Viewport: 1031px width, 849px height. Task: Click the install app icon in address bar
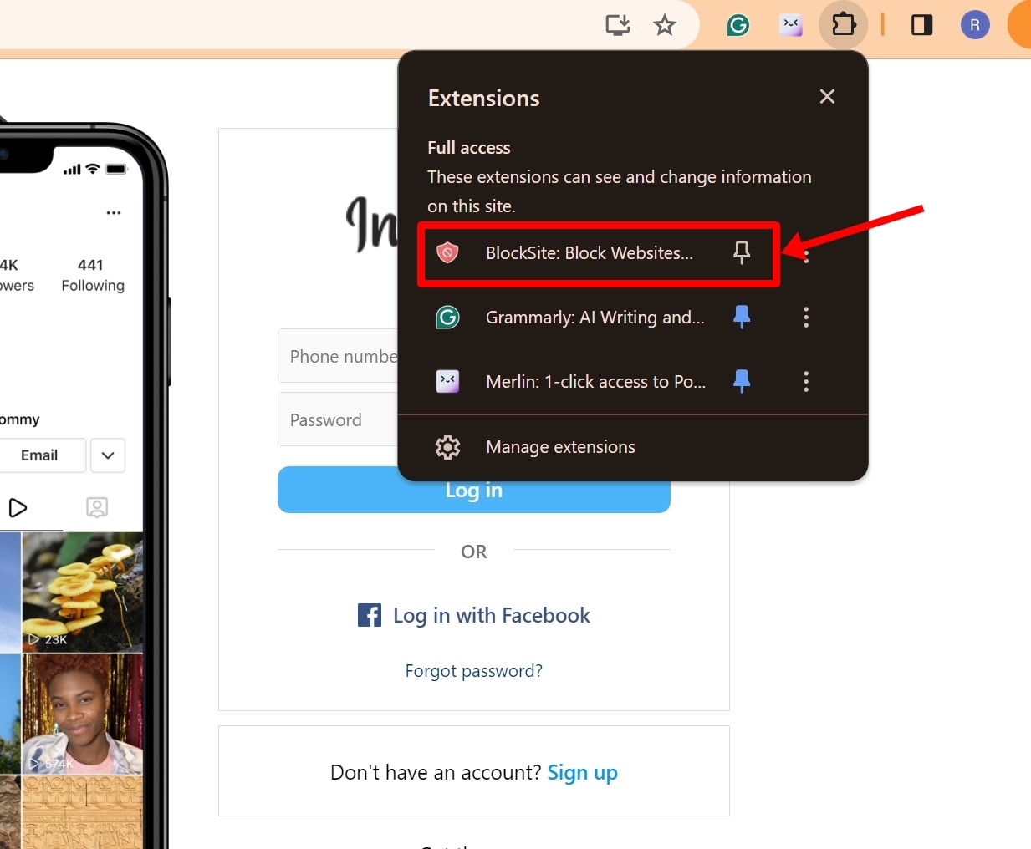(618, 25)
